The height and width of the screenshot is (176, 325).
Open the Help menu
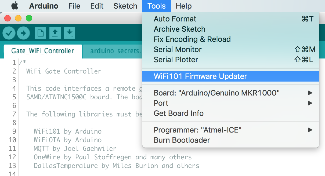pyautogui.click(x=184, y=6)
